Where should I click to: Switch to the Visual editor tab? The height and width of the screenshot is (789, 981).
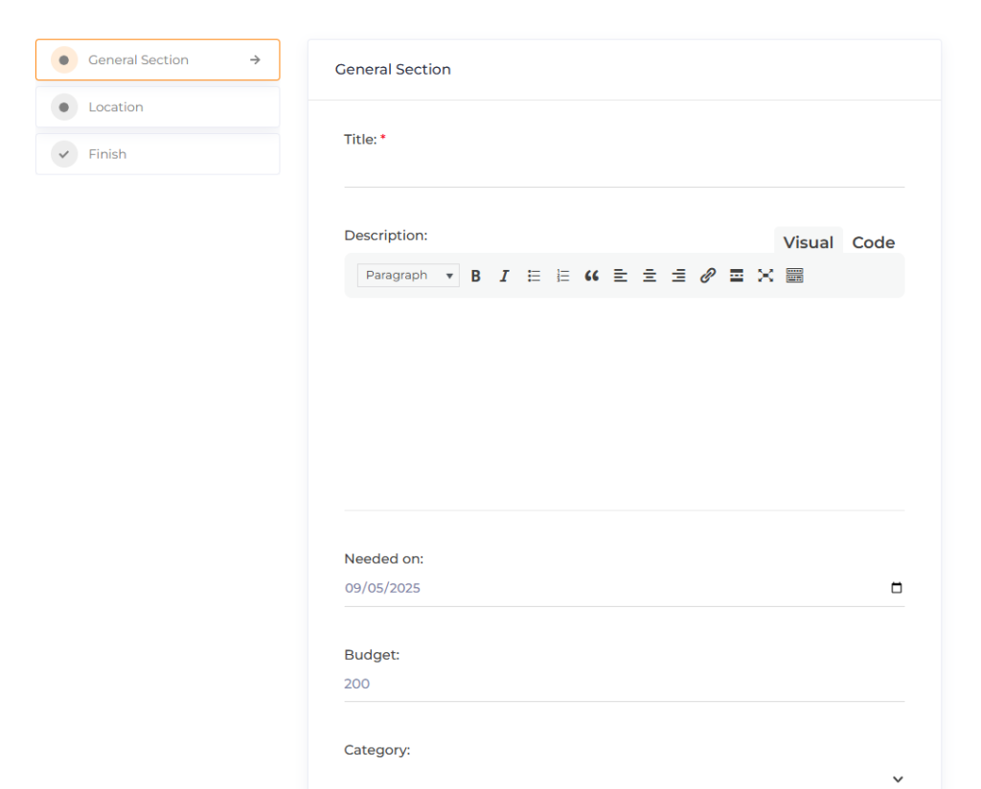tap(808, 242)
